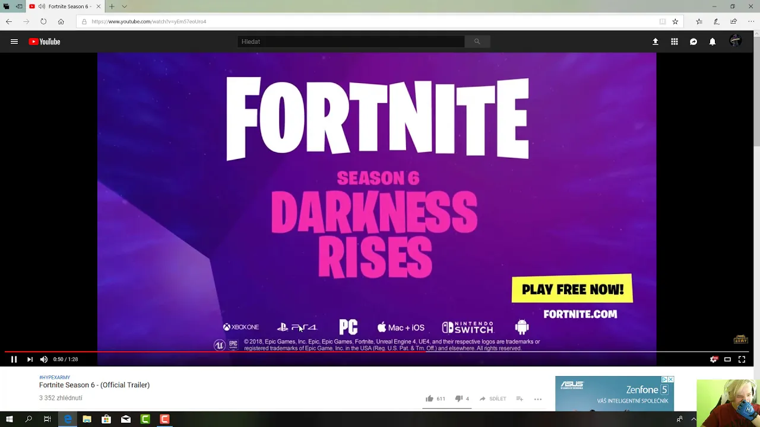Open the YouTube upload video icon

[655, 42]
